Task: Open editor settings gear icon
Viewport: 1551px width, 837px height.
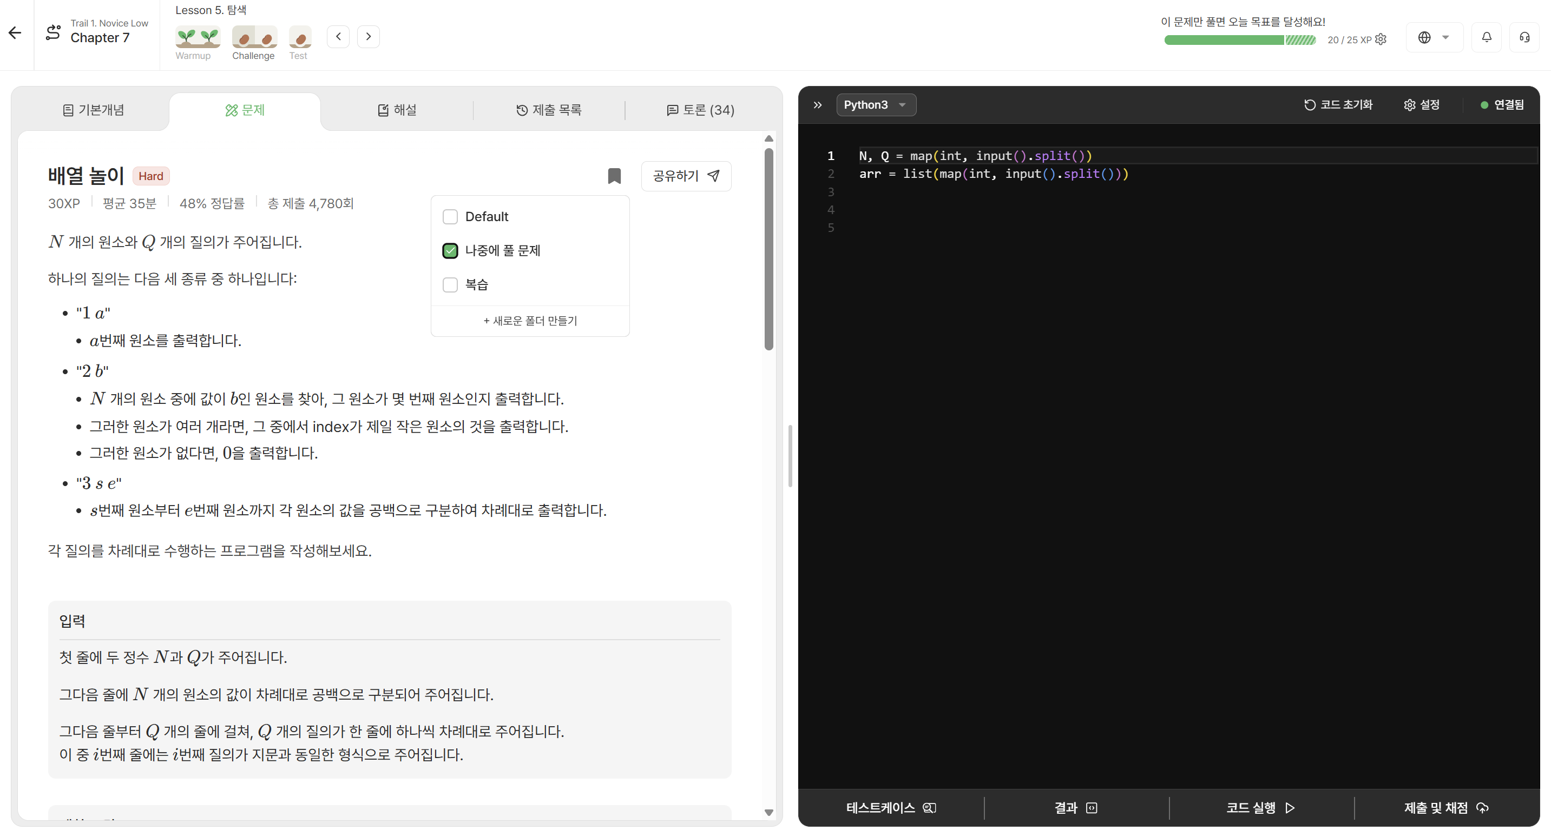Action: coord(1410,105)
